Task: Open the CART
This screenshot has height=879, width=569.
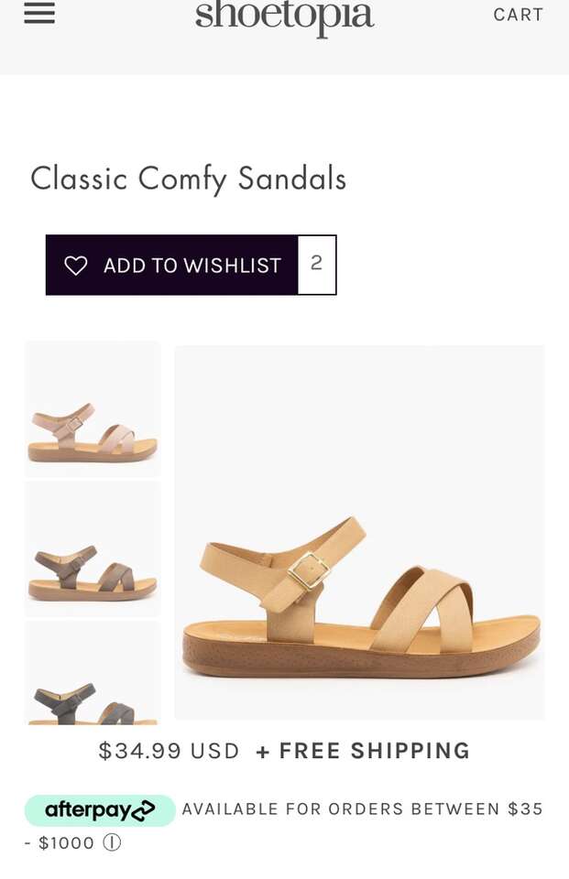Action: [518, 15]
